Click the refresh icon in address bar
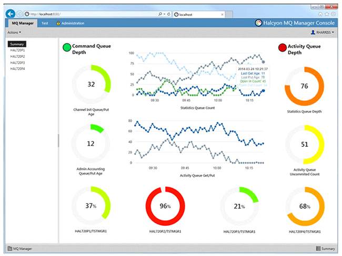The height and width of the screenshot is (256, 342). click(168, 14)
